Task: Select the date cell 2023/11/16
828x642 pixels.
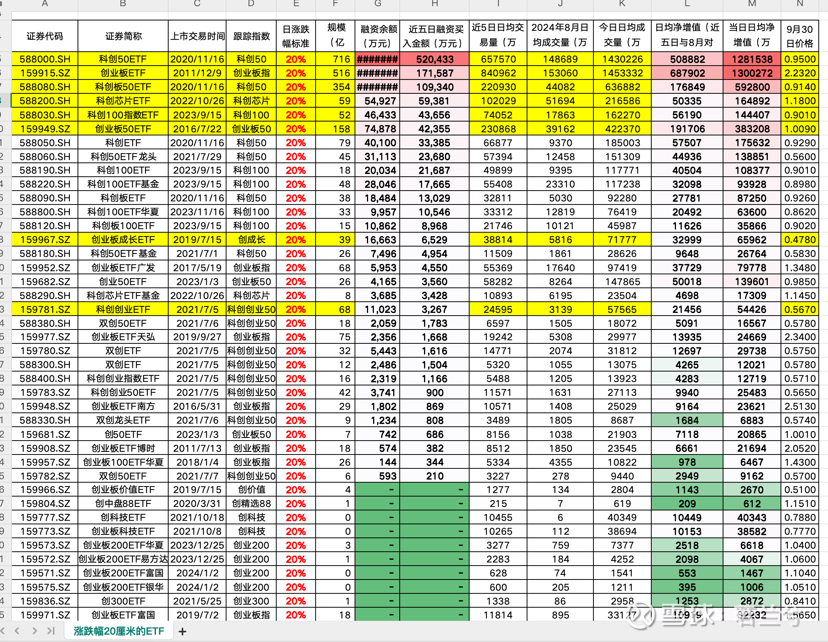Action: tap(197, 212)
